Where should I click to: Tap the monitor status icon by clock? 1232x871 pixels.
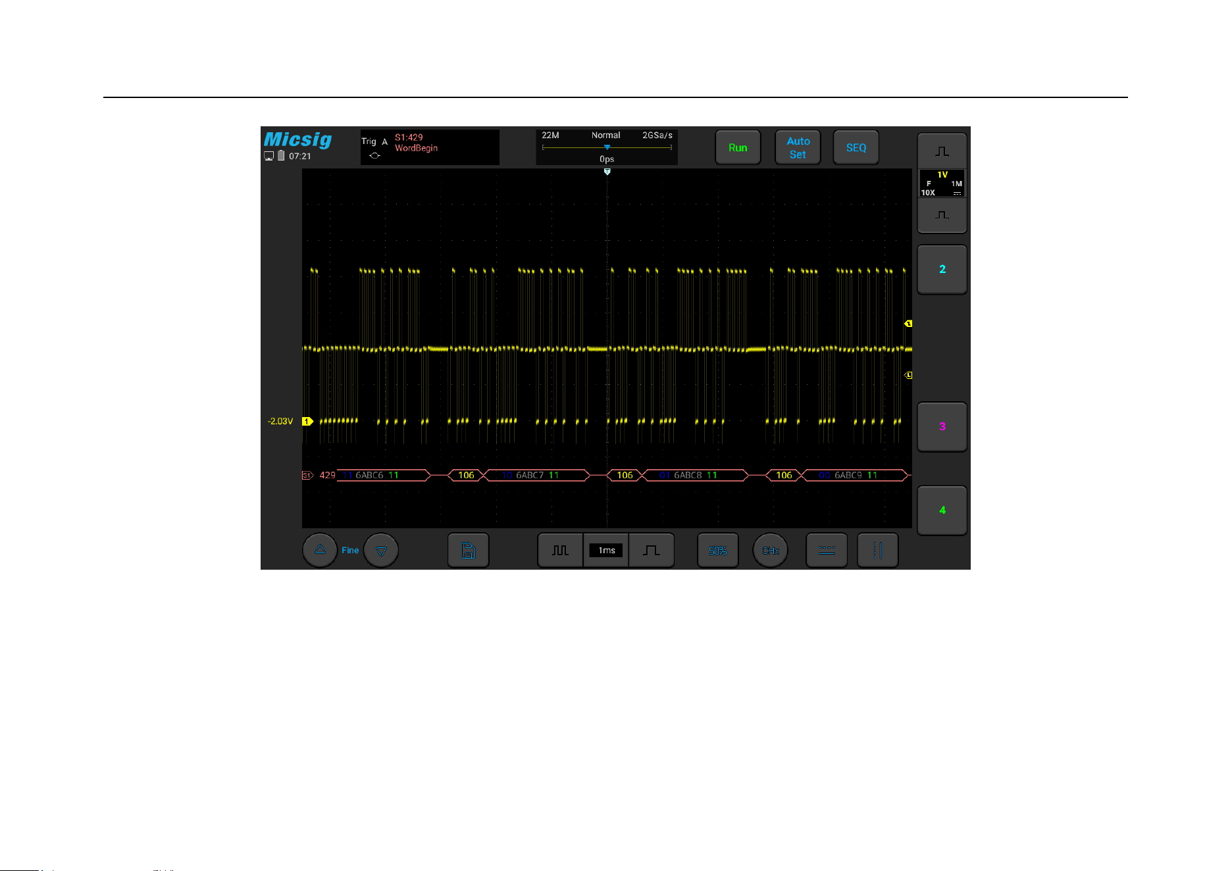pos(269,156)
